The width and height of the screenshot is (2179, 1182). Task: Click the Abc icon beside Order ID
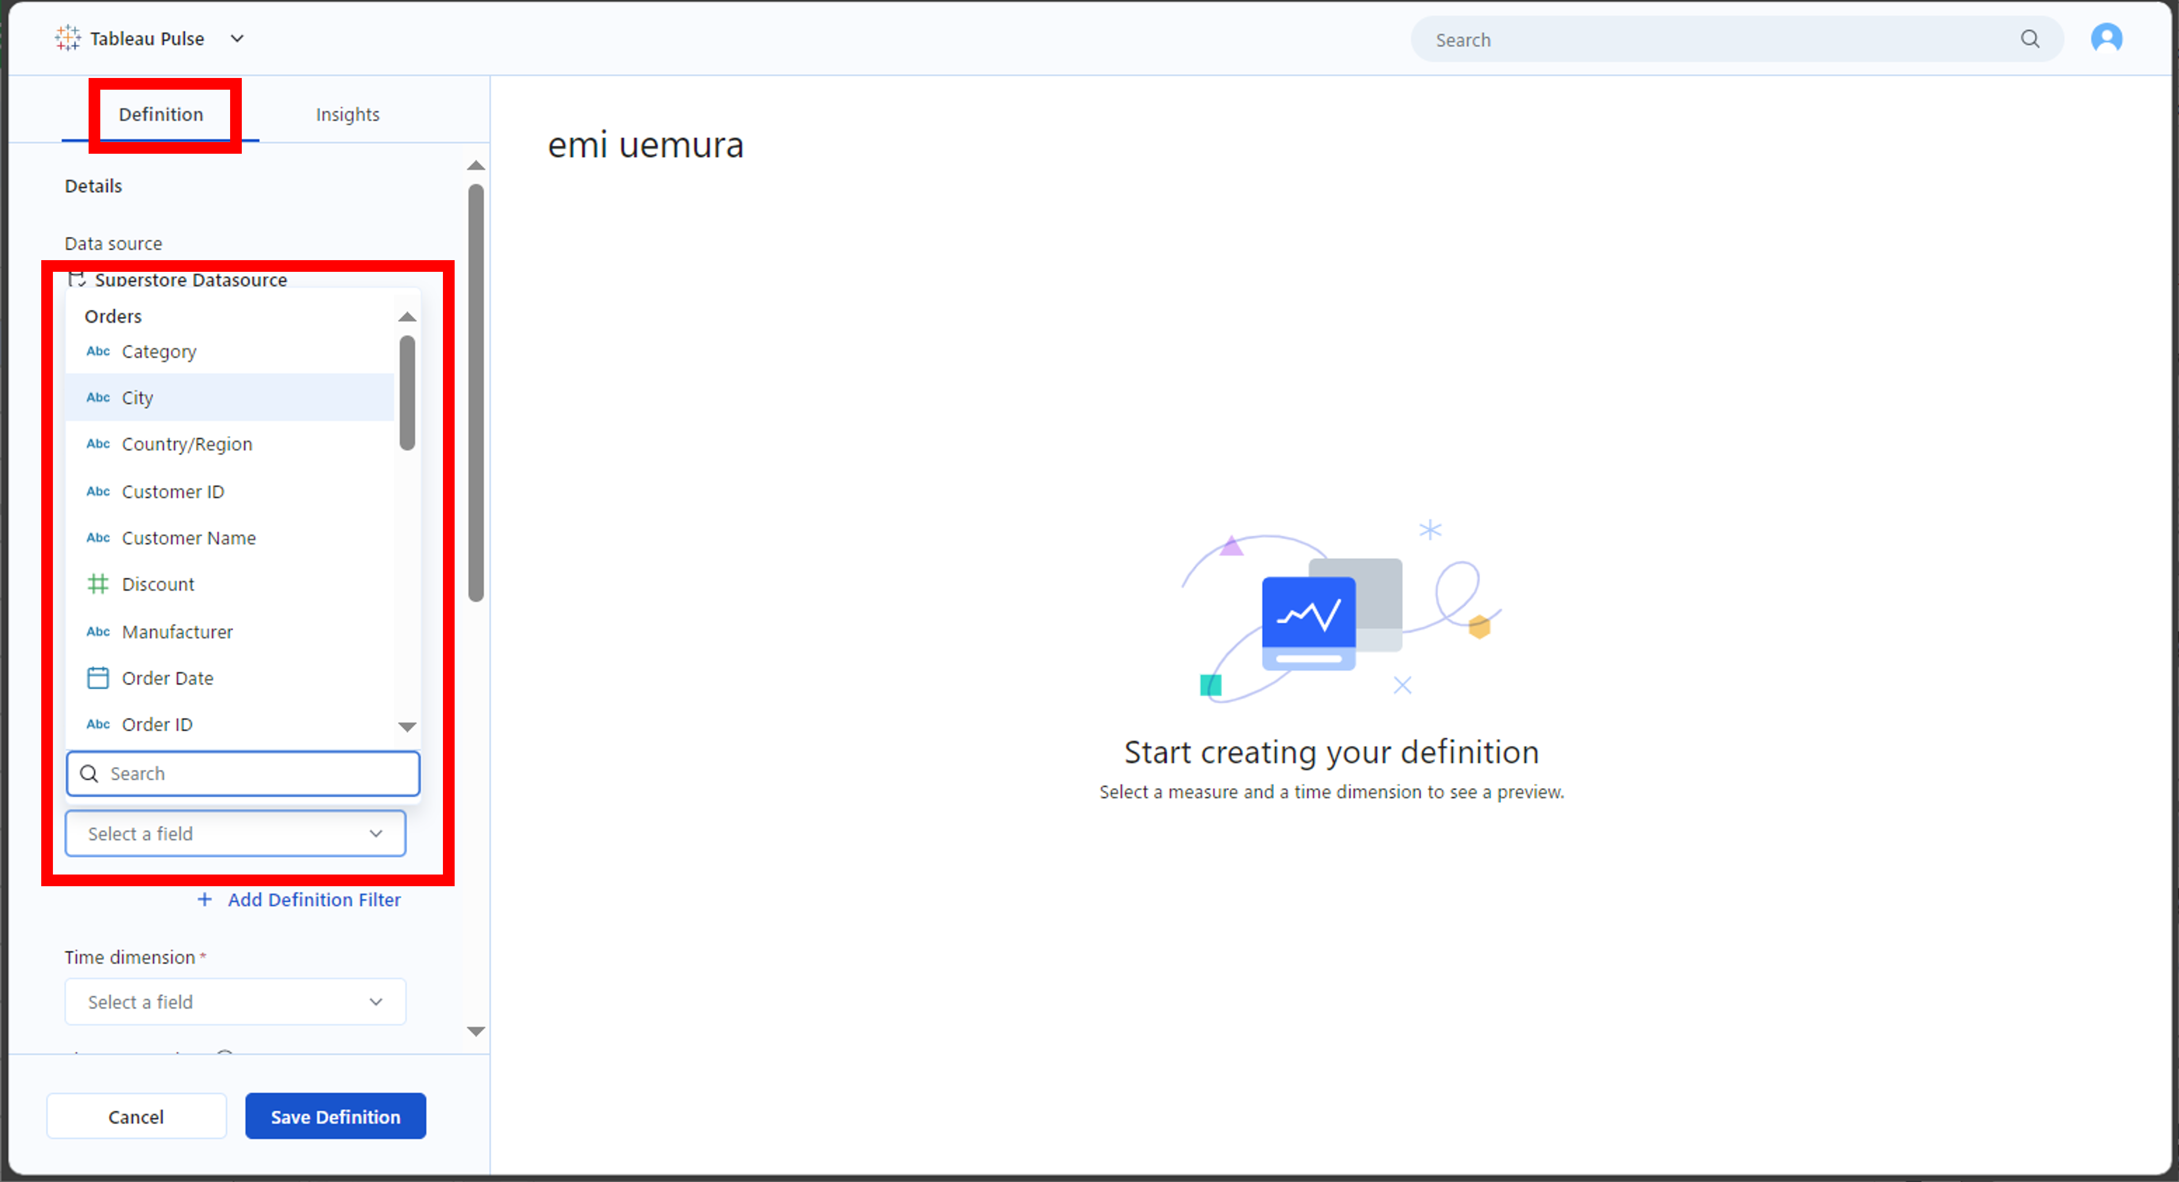pos(98,725)
